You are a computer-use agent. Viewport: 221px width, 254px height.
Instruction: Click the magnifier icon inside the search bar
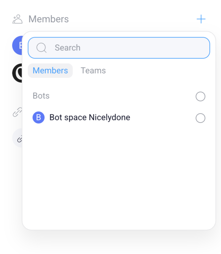41,47
